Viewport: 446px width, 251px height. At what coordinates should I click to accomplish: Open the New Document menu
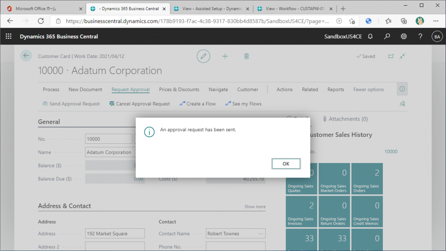tap(85, 89)
